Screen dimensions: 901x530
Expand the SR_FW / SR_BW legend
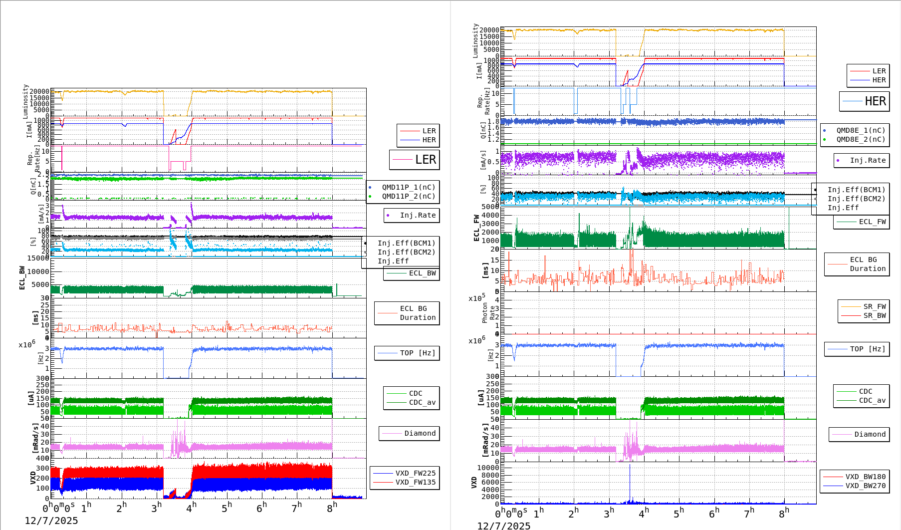click(863, 312)
